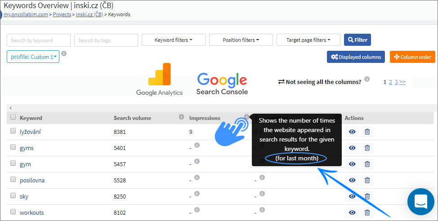Open the sky keyword link
Viewport: 438px width, 221px height.
pos(24,196)
